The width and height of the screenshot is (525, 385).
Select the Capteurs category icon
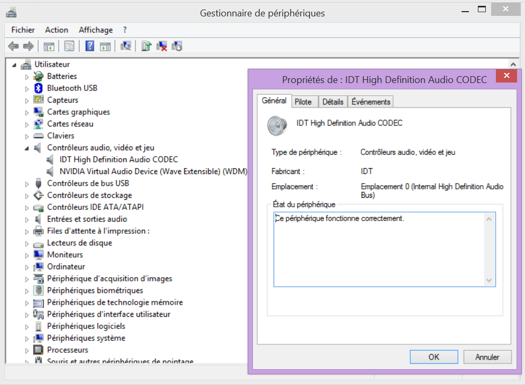click(x=39, y=99)
